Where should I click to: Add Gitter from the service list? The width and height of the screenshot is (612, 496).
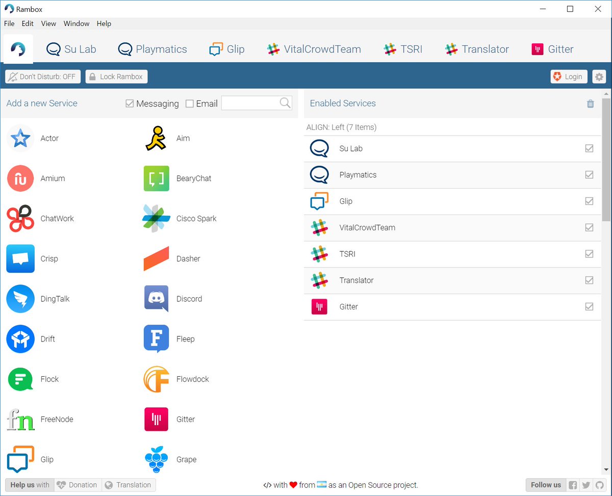click(156, 420)
